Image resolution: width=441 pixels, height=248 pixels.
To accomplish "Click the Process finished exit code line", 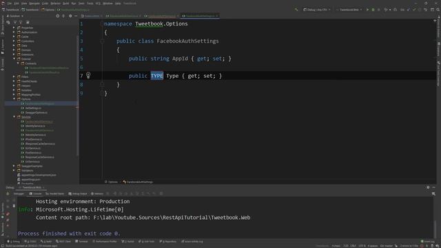I will coord(69,234).
